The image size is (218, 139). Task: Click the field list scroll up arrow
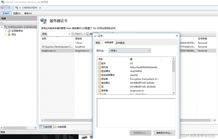pos(174,59)
